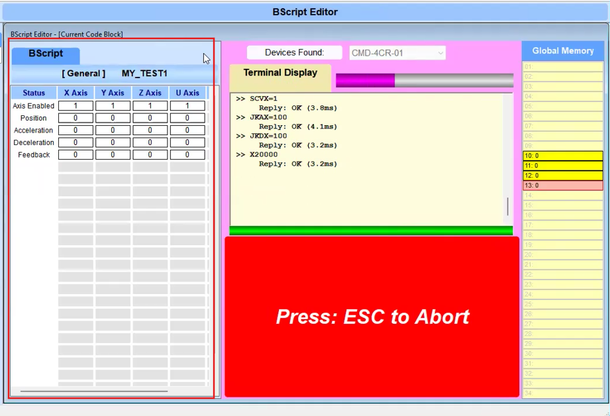Click the Acceleration row label

click(34, 130)
